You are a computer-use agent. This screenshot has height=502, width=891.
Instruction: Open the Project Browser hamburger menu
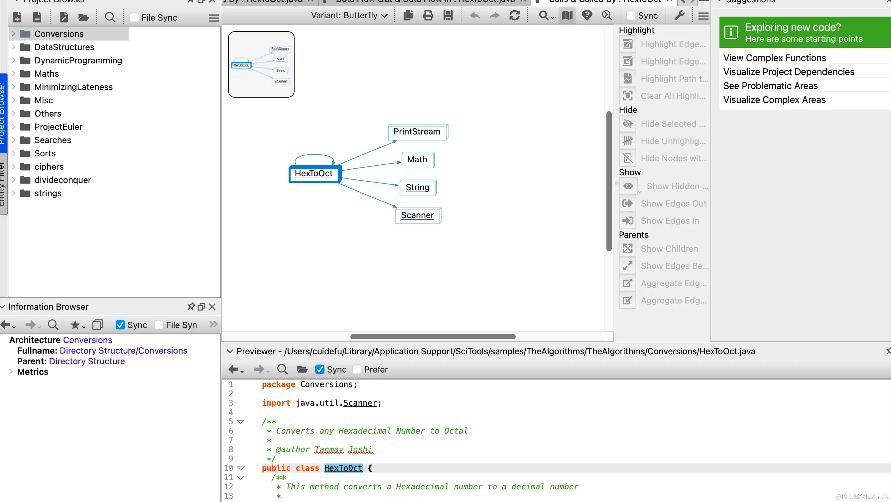pos(214,18)
